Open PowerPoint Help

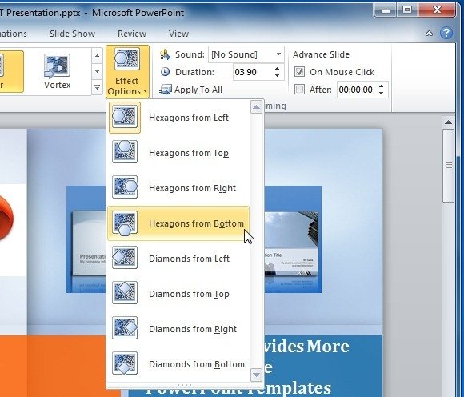(x=446, y=33)
